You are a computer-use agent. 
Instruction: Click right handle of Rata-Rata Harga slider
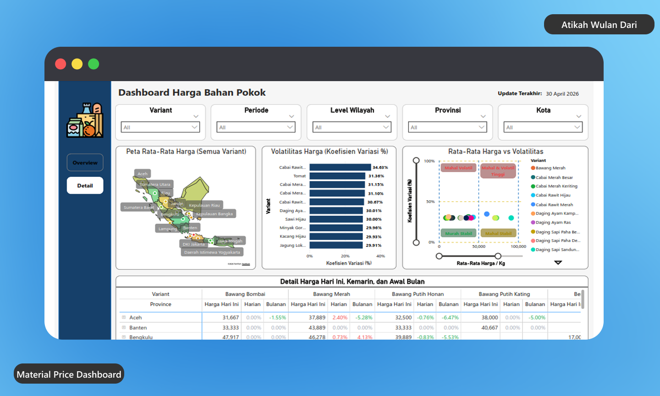pos(498,256)
